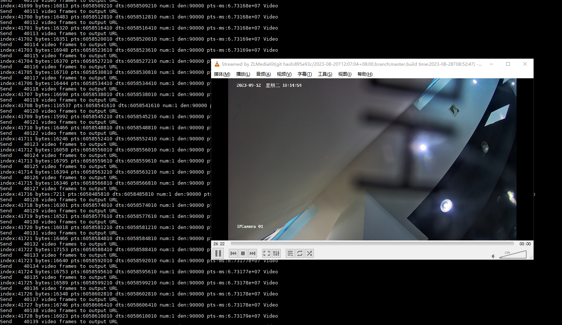Enable random (shuffle) playback
The image size is (562, 325).
(x=309, y=253)
